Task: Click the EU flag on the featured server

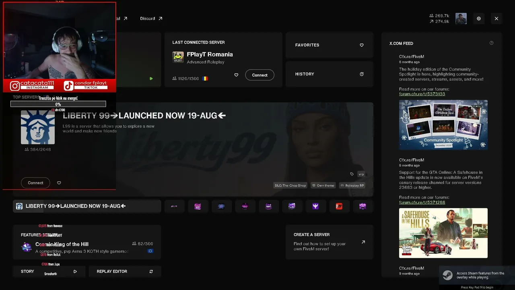Action: pos(150,251)
